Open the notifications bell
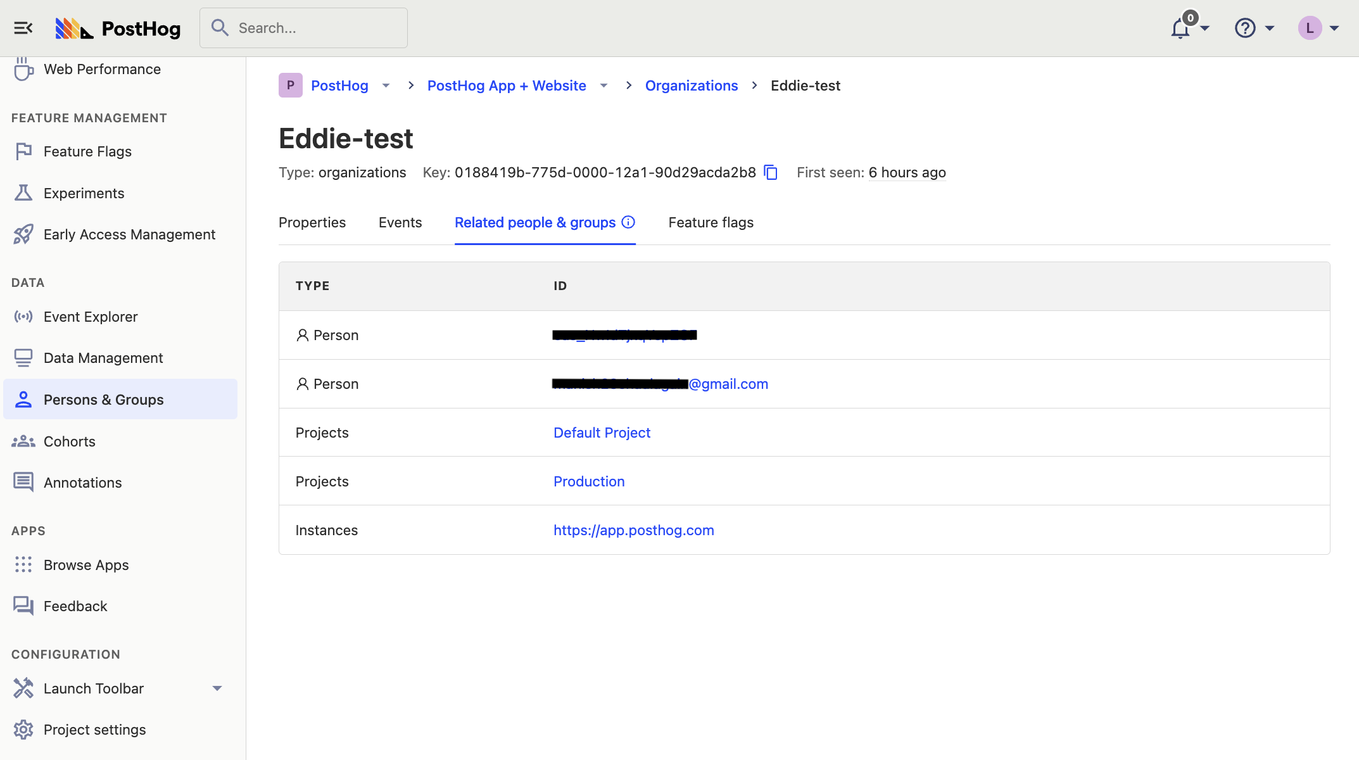Viewport: 1359px width, 760px height. [x=1180, y=28]
